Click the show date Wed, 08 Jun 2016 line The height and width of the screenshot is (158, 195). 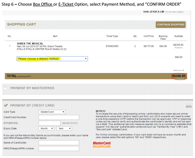pos(40,46)
